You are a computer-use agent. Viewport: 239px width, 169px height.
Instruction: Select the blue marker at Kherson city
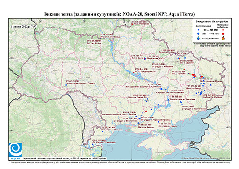click(138, 123)
